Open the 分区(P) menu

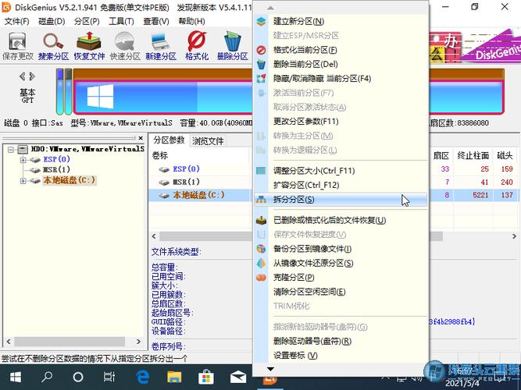tap(87, 22)
